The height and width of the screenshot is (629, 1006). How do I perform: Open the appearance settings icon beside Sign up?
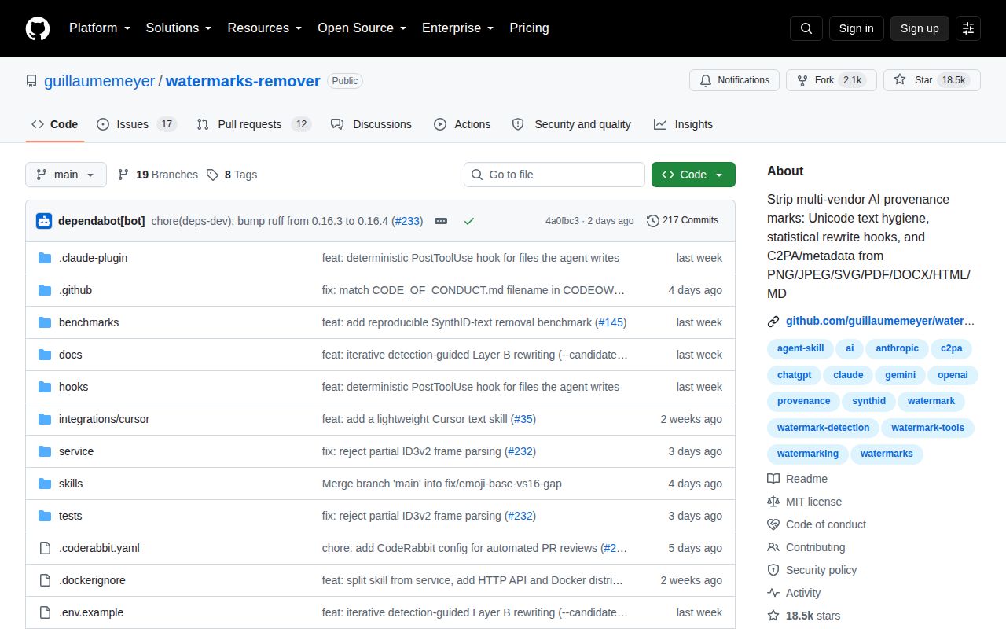click(968, 28)
